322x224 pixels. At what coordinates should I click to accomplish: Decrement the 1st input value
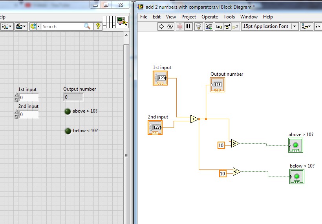coord(16,100)
